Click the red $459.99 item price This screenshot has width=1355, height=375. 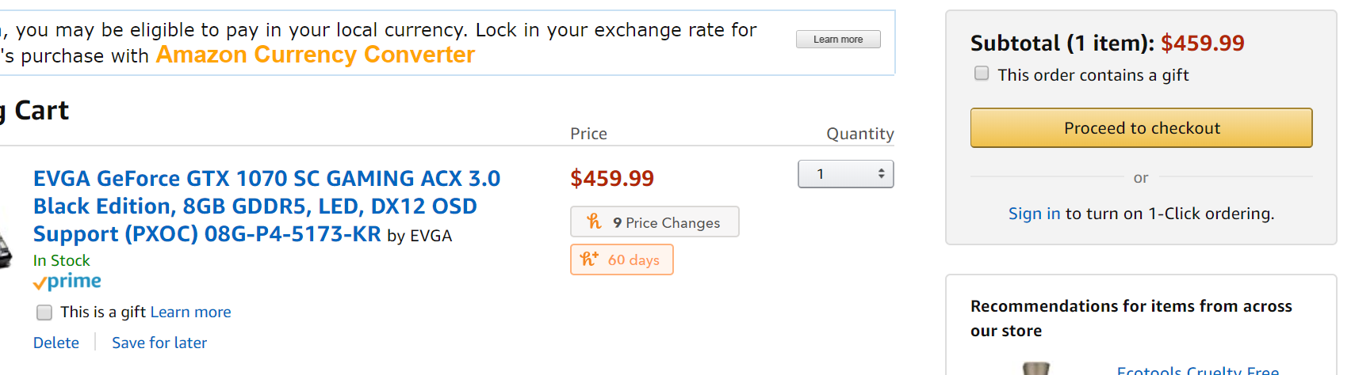612,179
